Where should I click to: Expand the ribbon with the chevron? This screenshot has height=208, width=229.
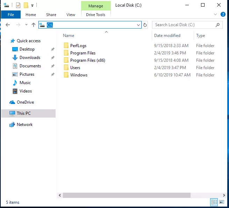coord(215,14)
